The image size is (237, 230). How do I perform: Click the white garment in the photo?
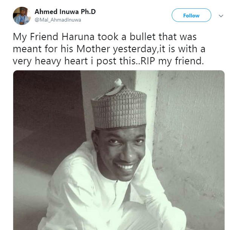coord(113,200)
